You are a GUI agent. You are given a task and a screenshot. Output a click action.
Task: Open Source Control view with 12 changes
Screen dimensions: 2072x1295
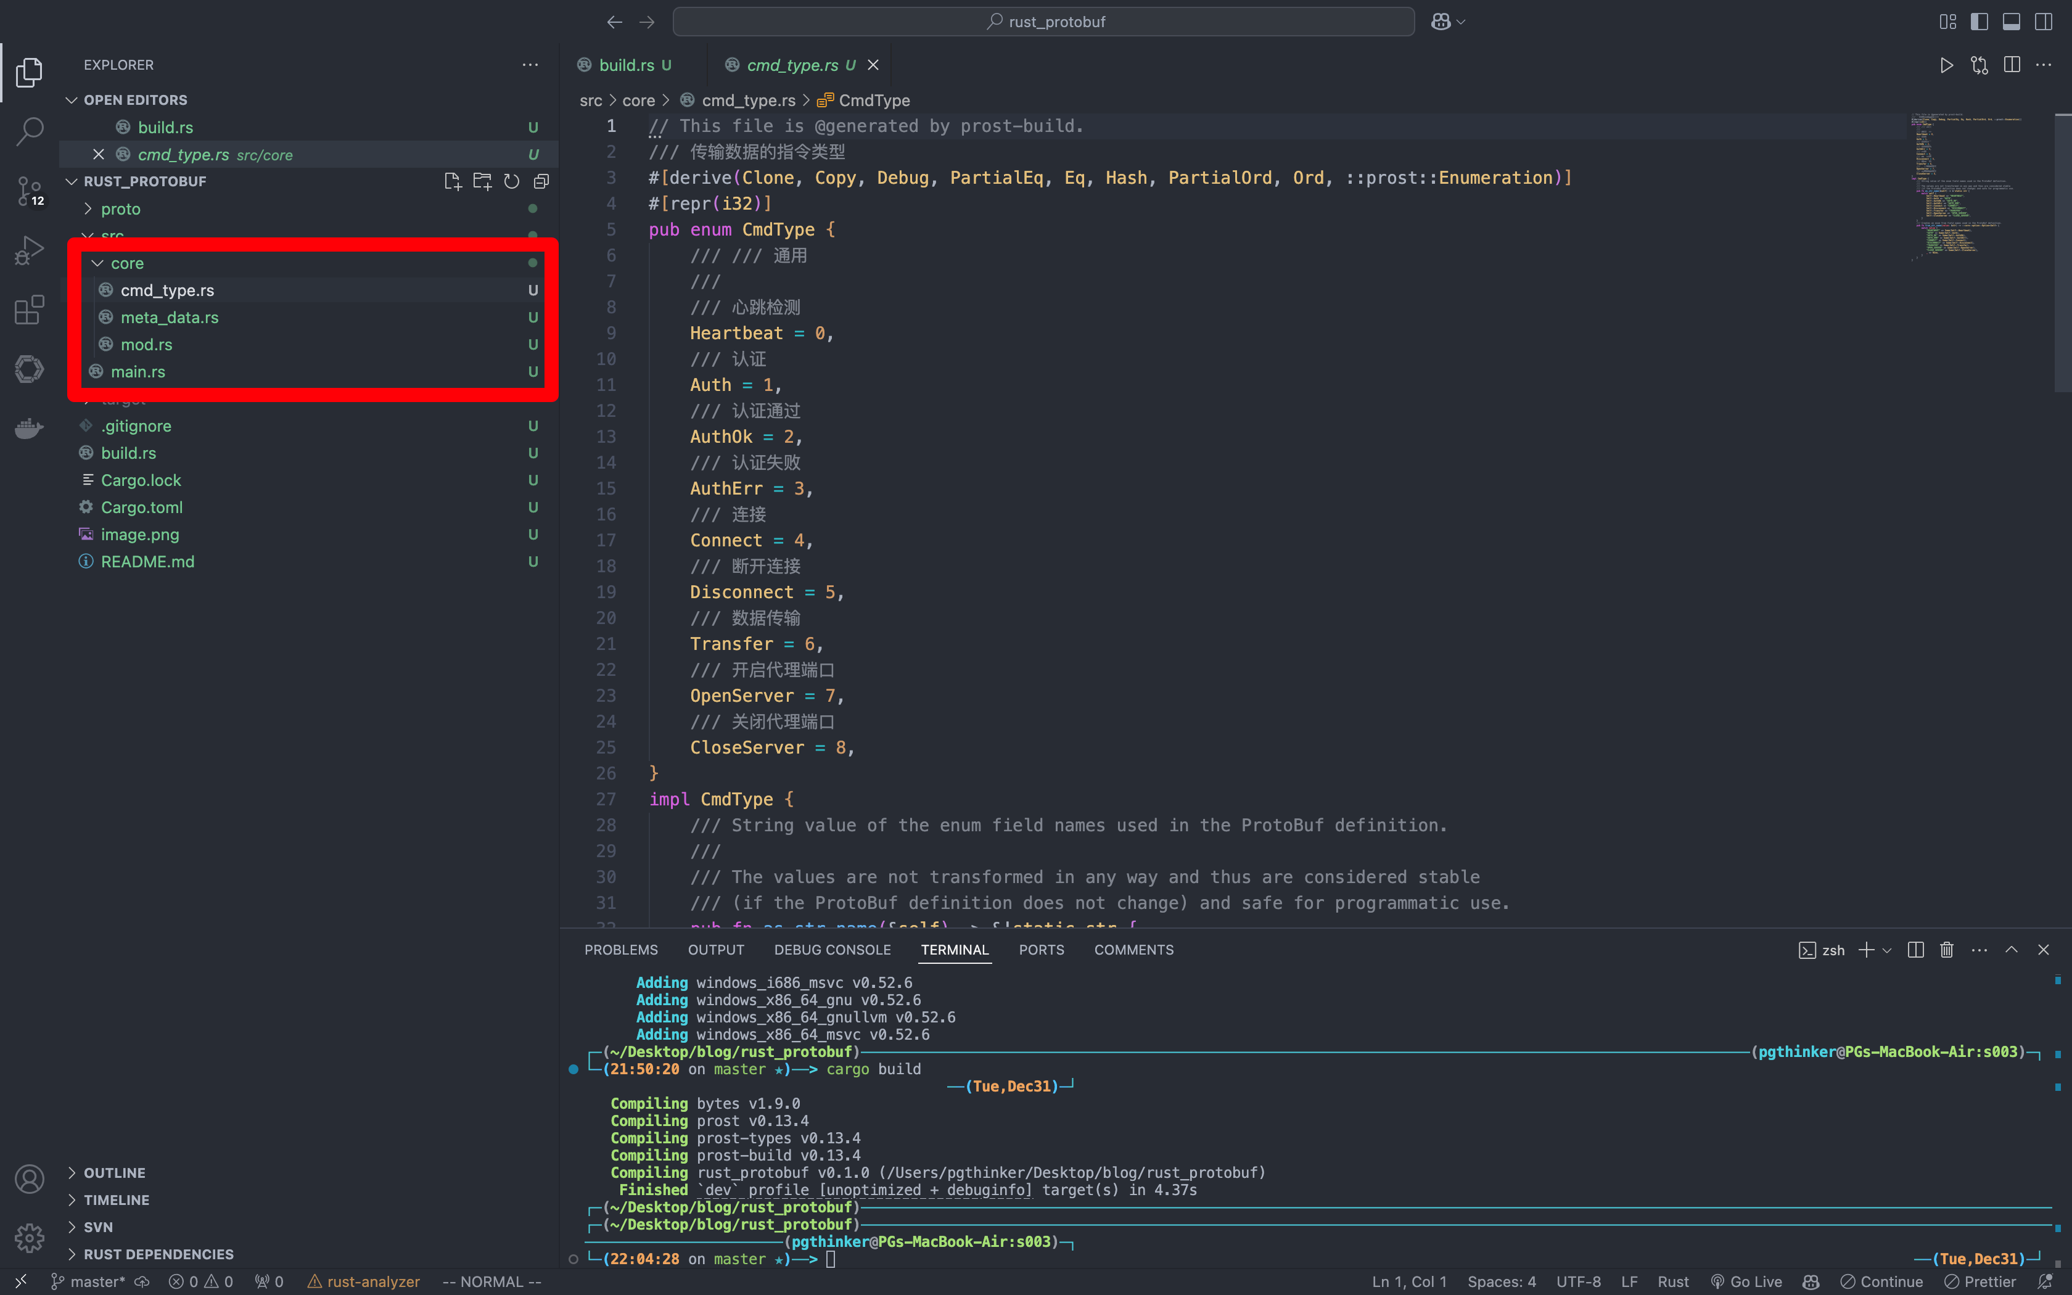[x=29, y=191]
